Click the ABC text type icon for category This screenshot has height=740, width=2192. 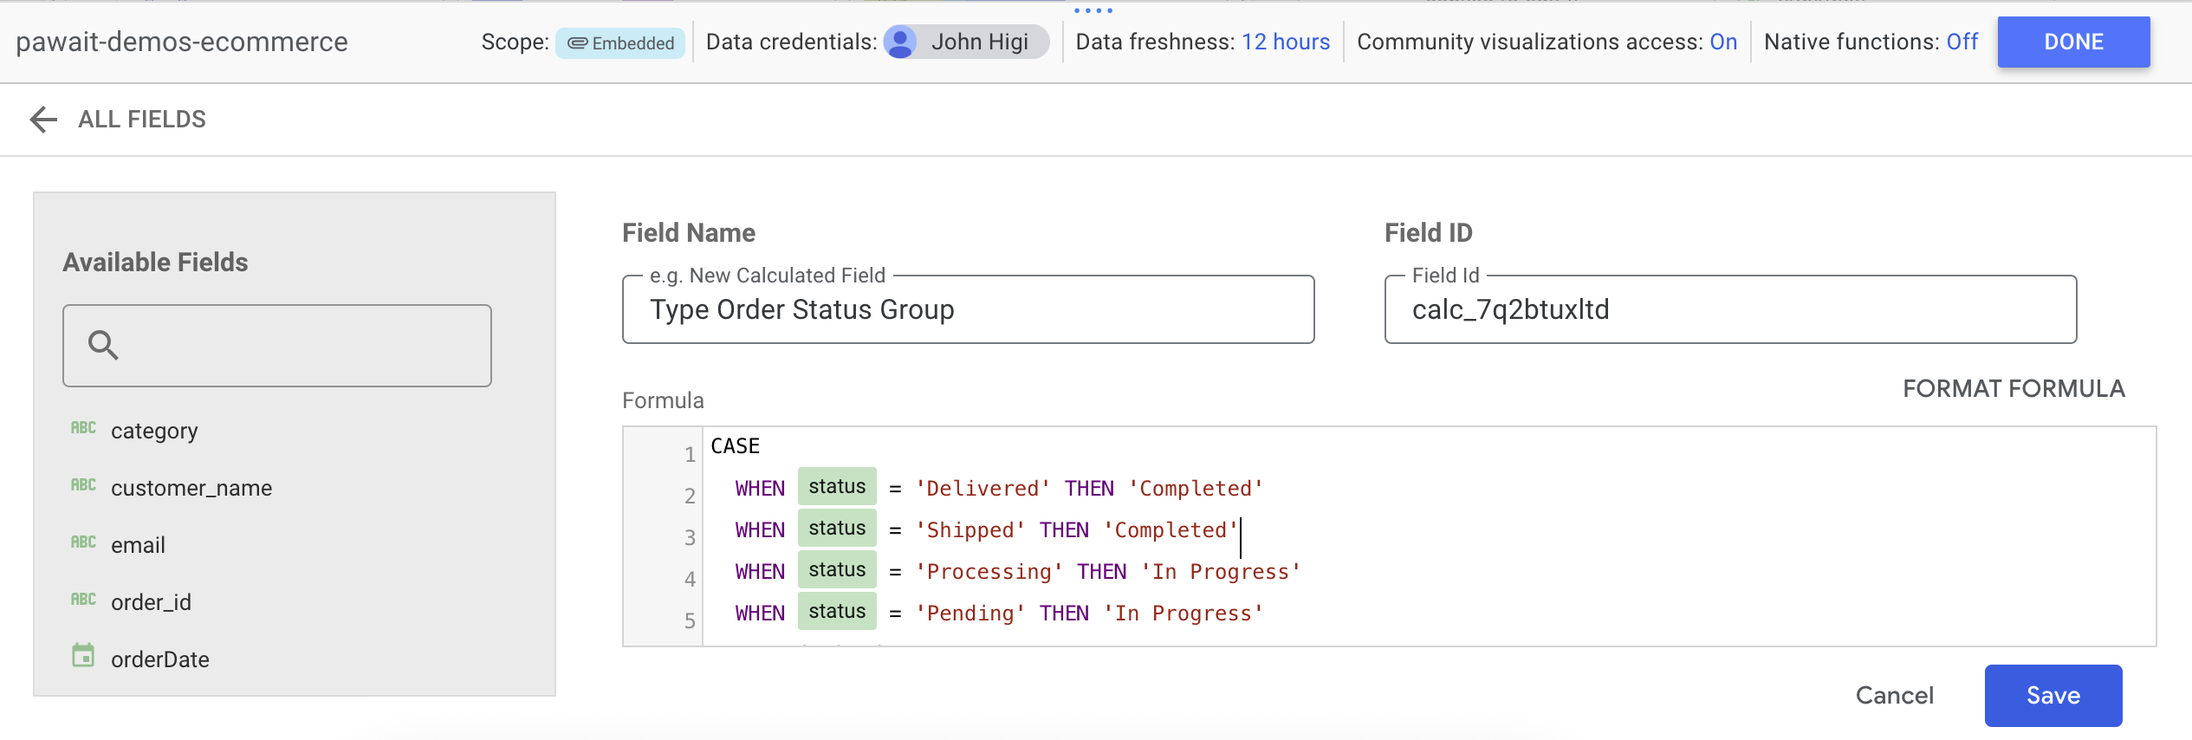click(x=83, y=428)
